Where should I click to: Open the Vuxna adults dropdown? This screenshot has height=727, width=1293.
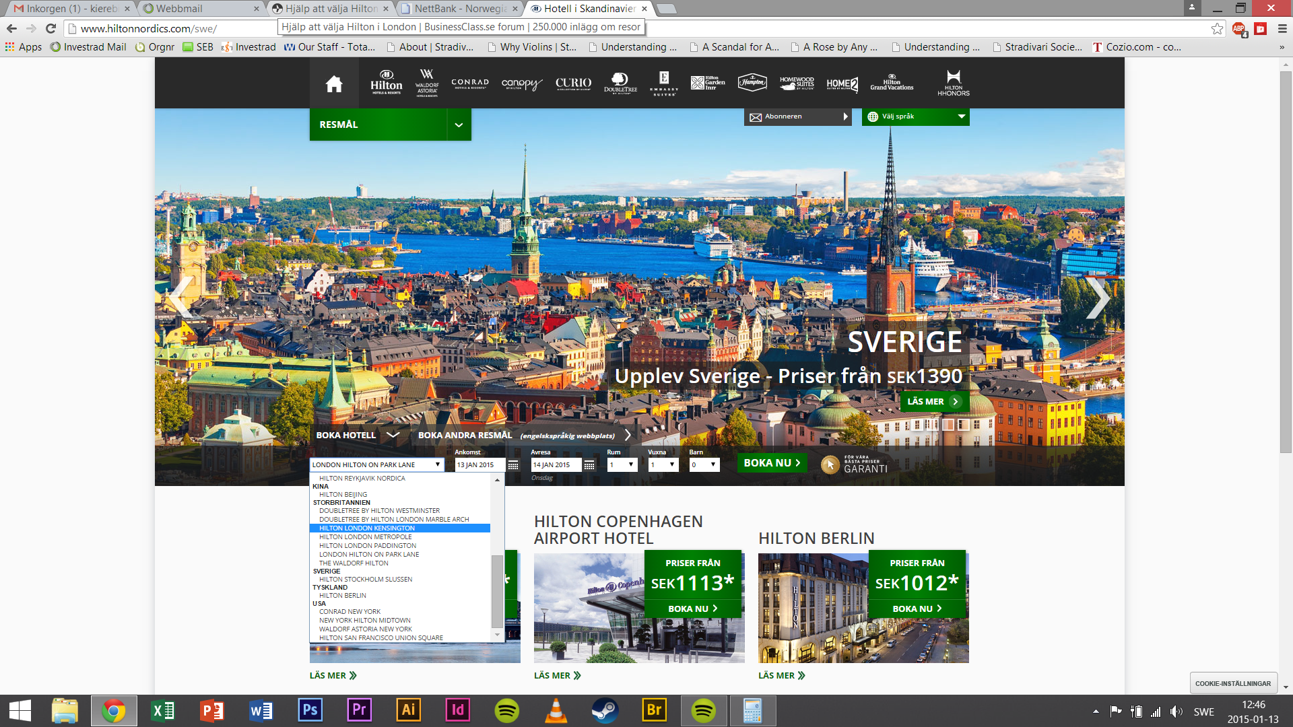tap(663, 464)
